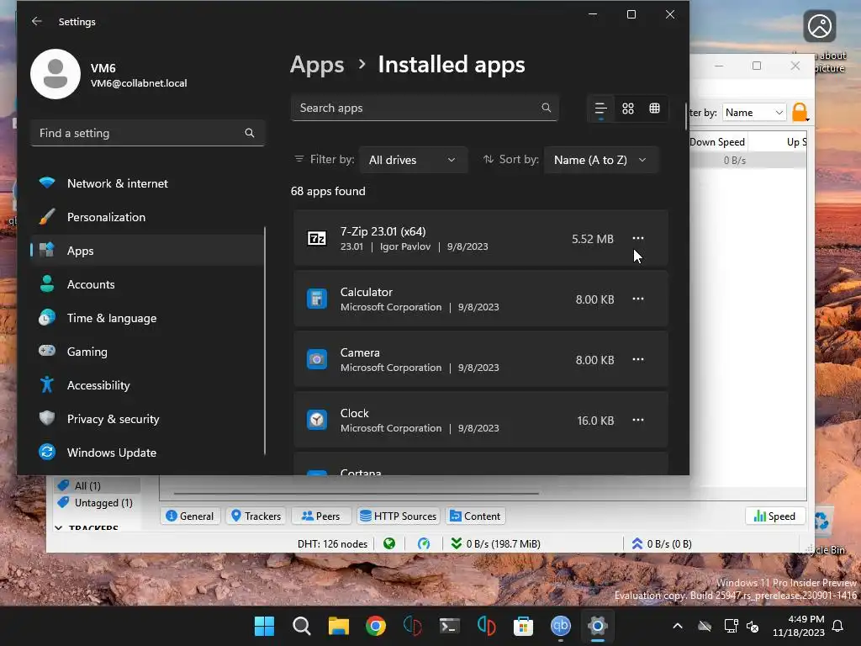This screenshot has width=861, height=646.
Task: Open Windows Update settings
Action: tap(147, 453)
